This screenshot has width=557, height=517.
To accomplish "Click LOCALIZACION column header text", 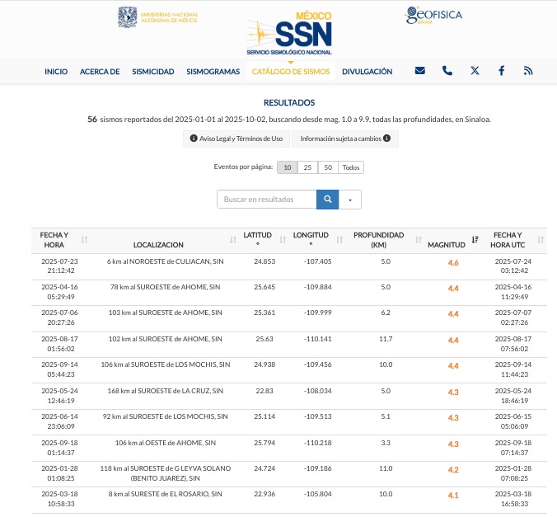I will tap(158, 245).
